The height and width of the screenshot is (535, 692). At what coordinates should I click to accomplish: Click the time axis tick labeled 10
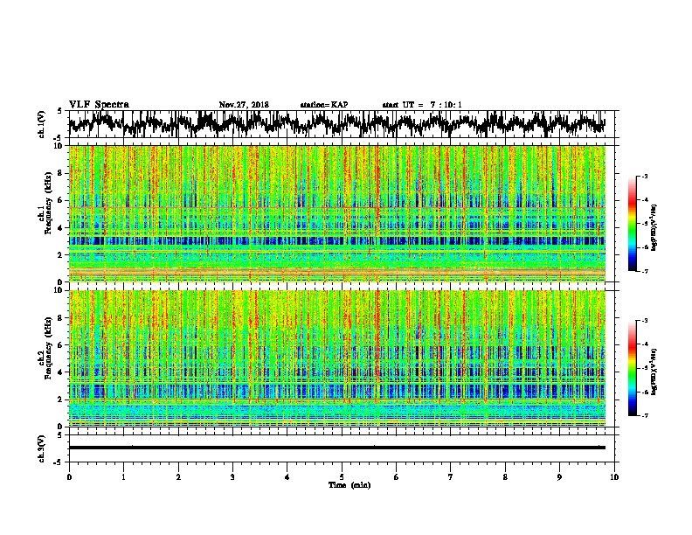614,477
